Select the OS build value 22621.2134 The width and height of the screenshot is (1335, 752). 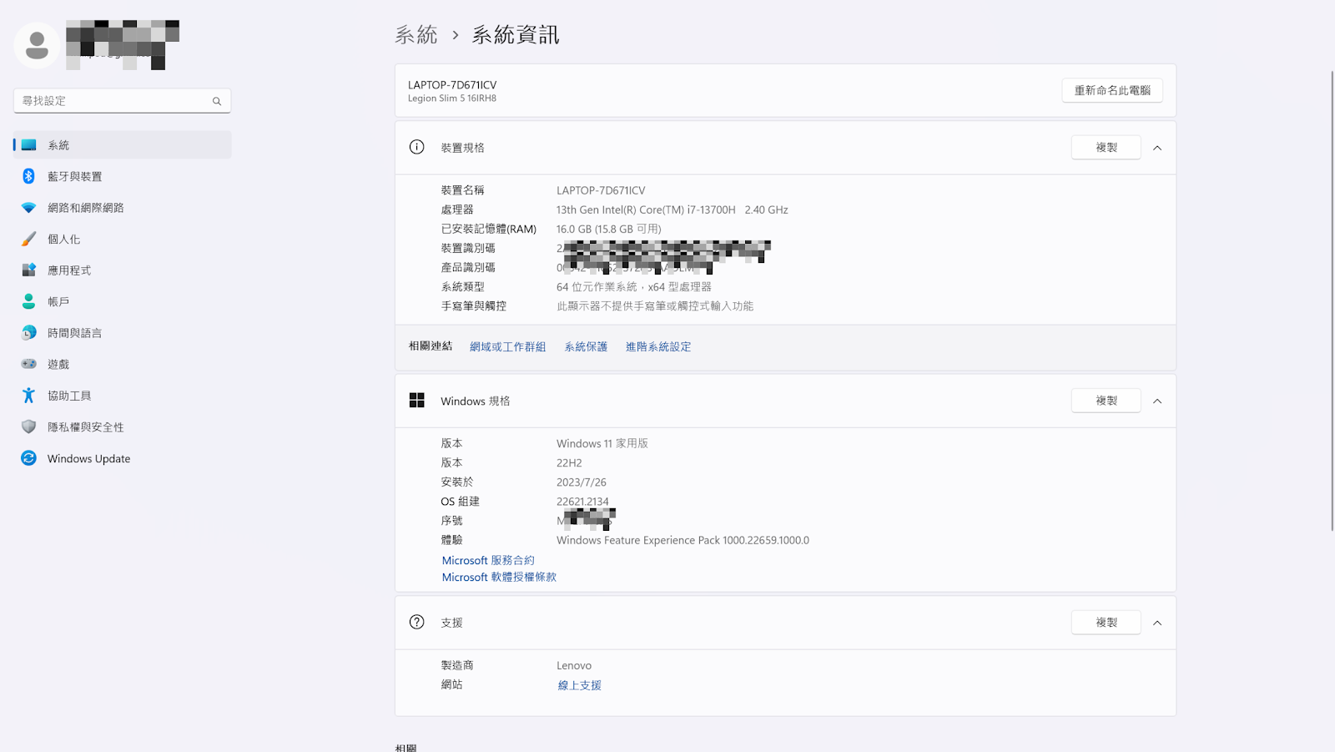point(582,502)
